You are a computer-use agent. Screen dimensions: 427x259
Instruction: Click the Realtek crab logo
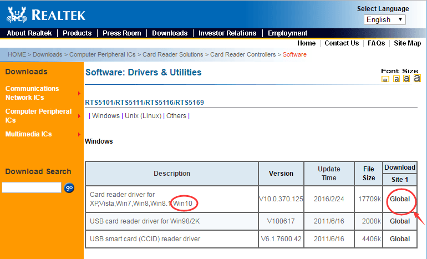pyautogui.click(x=17, y=15)
